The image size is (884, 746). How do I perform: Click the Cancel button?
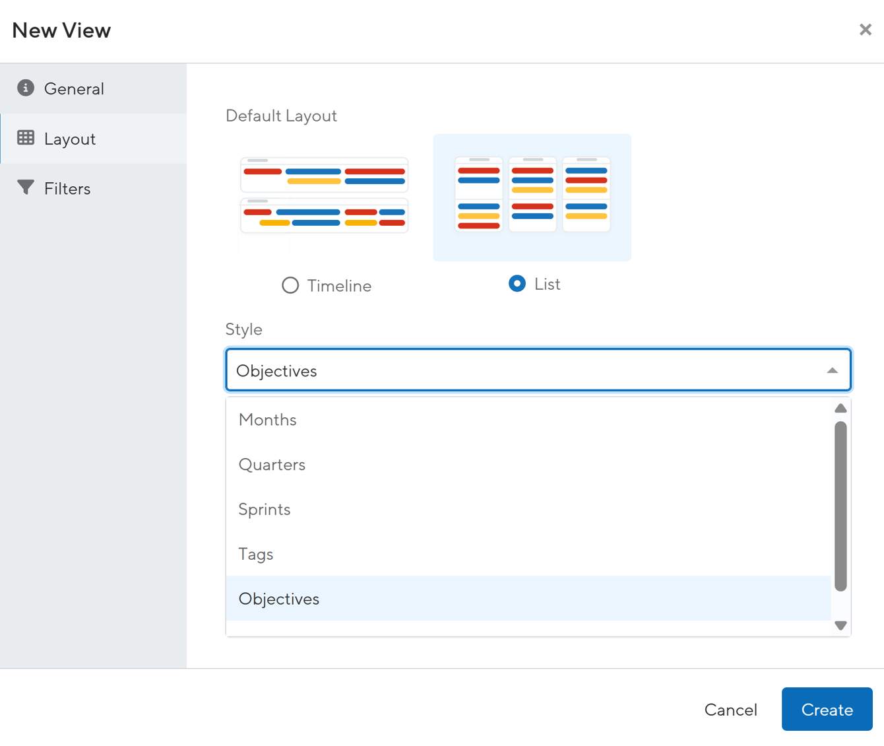pyautogui.click(x=730, y=710)
